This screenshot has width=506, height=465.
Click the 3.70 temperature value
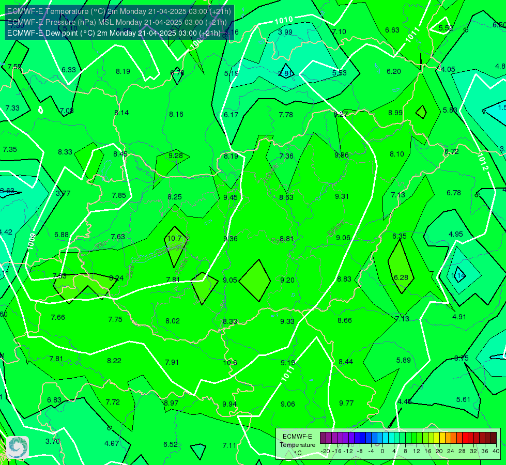pyautogui.click(x=53, y=441)
